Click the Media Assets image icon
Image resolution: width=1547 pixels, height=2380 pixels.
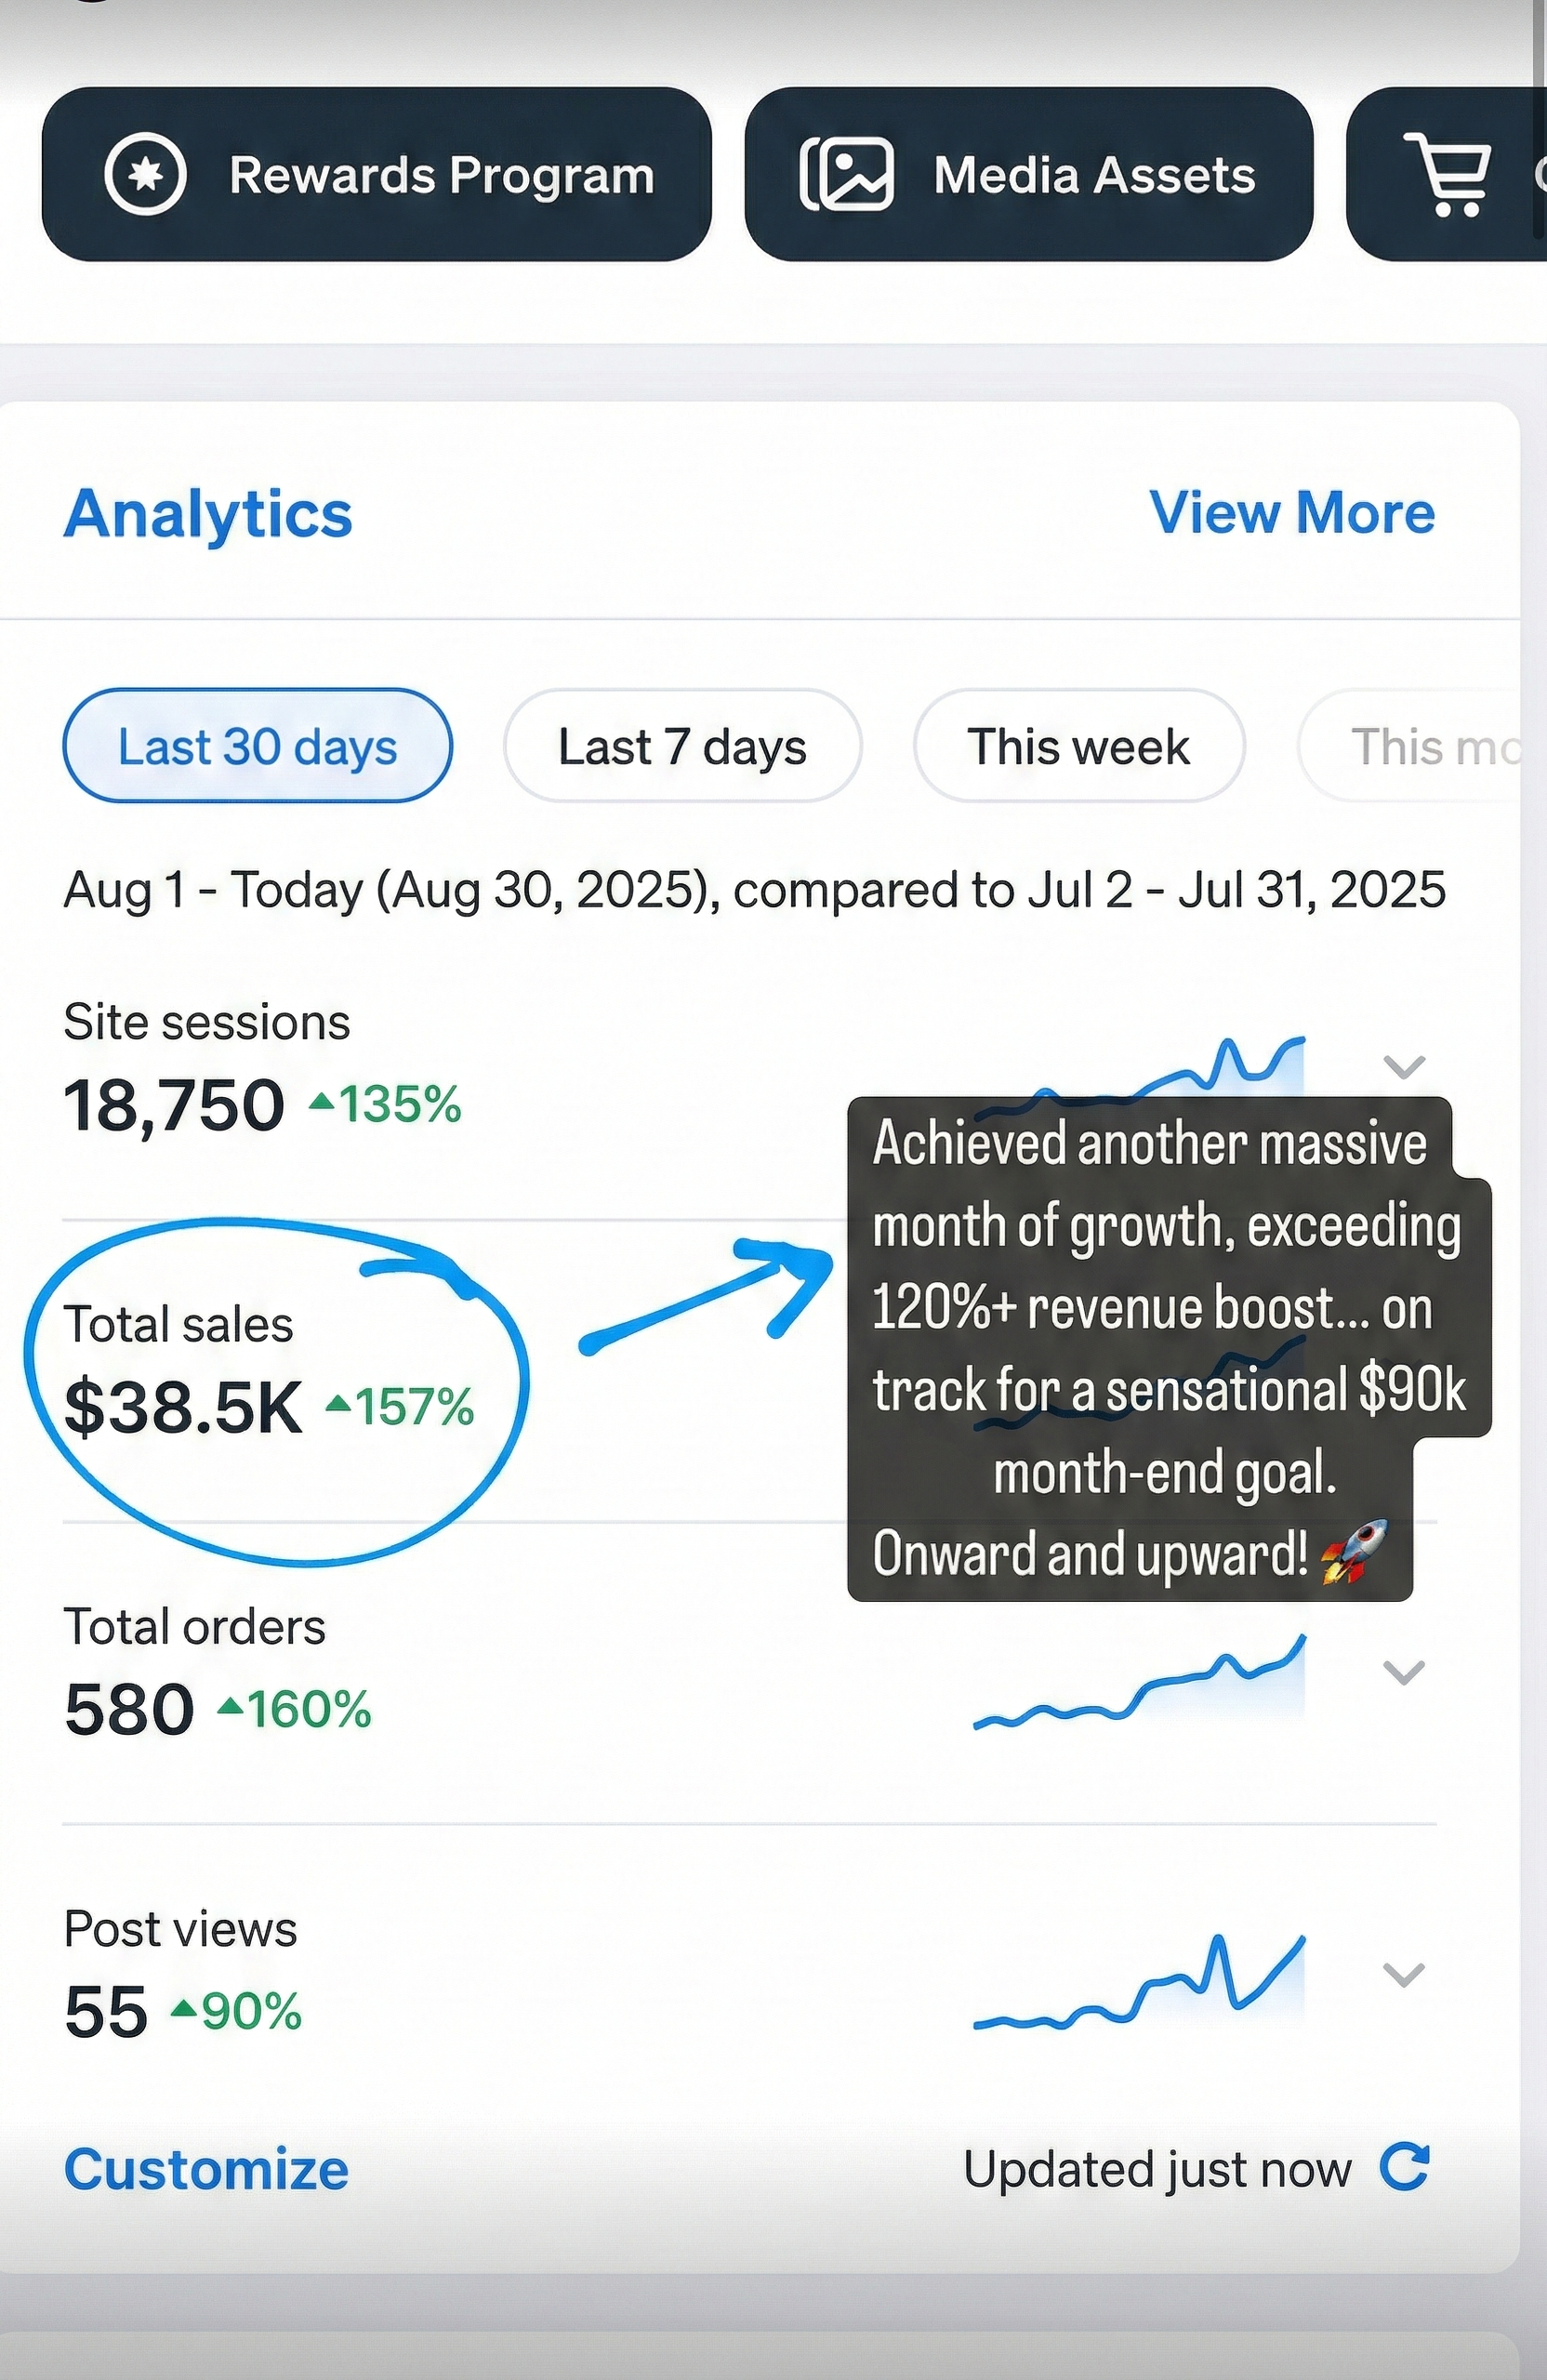[847, 175]
